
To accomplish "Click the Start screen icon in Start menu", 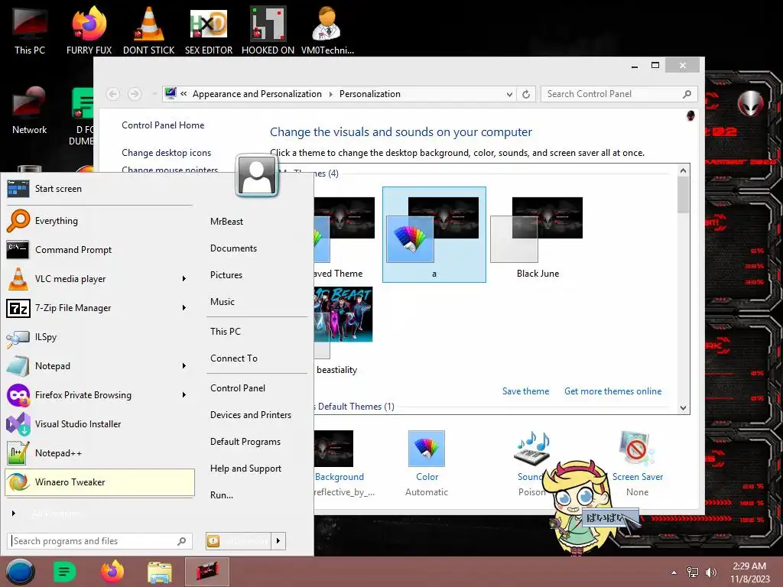I will point(18,189).
